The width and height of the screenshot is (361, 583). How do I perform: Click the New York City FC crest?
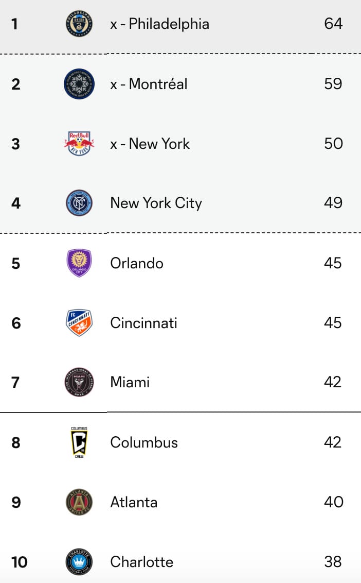click(79, 203)
